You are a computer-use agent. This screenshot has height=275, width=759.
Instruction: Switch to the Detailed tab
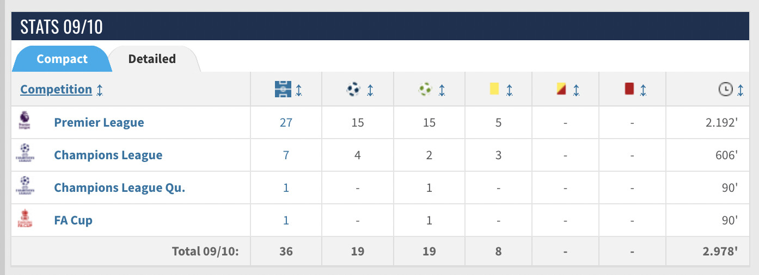click(x=152, y=59)
